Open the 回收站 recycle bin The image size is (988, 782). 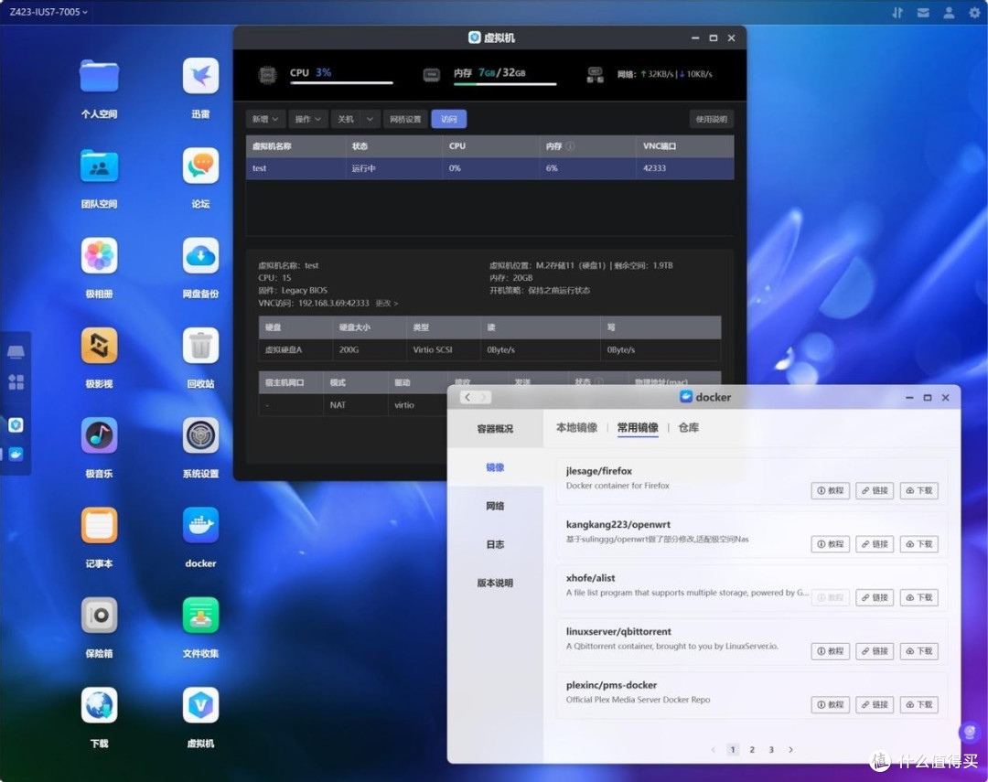[200, 346]
